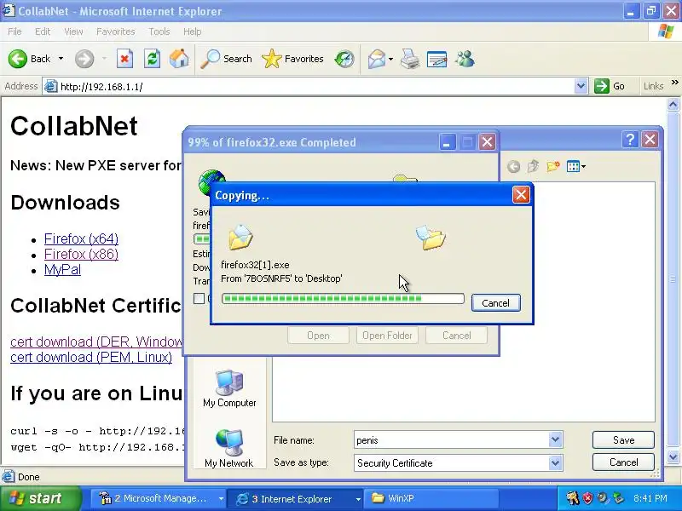
Task: Open the Forward button history dropdown arrow
Action: 104,59
